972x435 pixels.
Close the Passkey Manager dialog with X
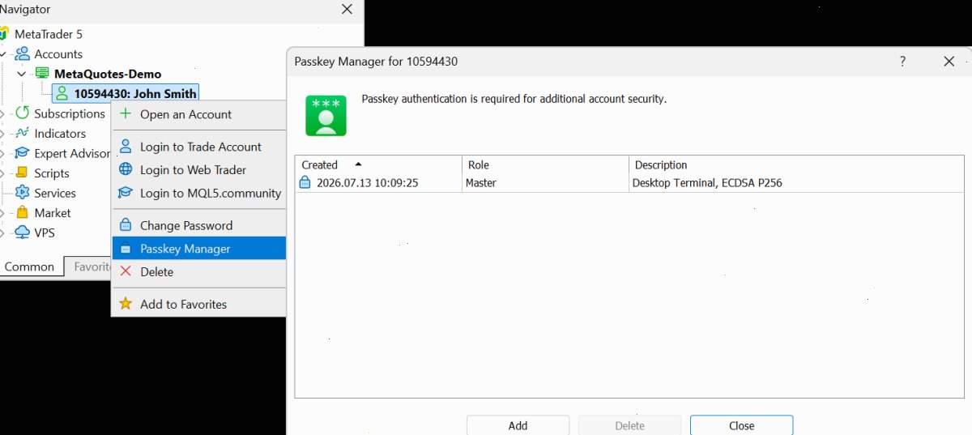[949, 62]
